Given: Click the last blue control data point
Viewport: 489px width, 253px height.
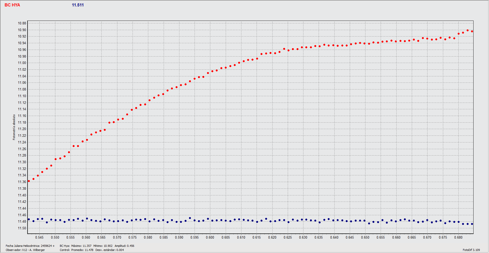Looking at the screenshot, I should (472, 224).
